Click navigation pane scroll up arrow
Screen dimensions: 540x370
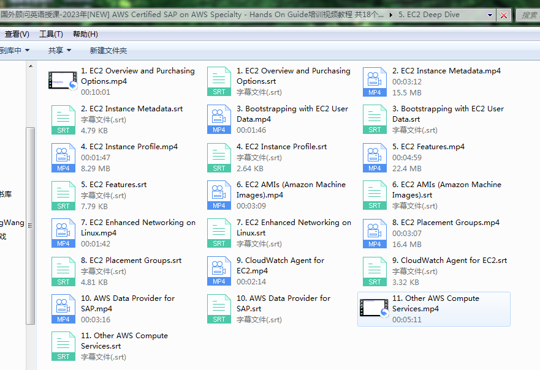pos(31,66)
